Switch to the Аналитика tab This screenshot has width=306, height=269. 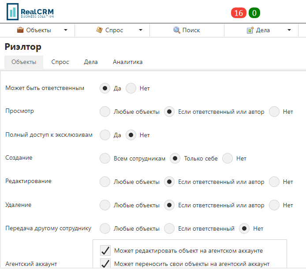[x=127, y=62]
